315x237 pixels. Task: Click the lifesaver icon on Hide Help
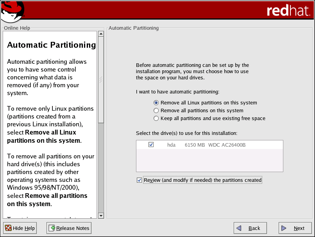(8, 228)
